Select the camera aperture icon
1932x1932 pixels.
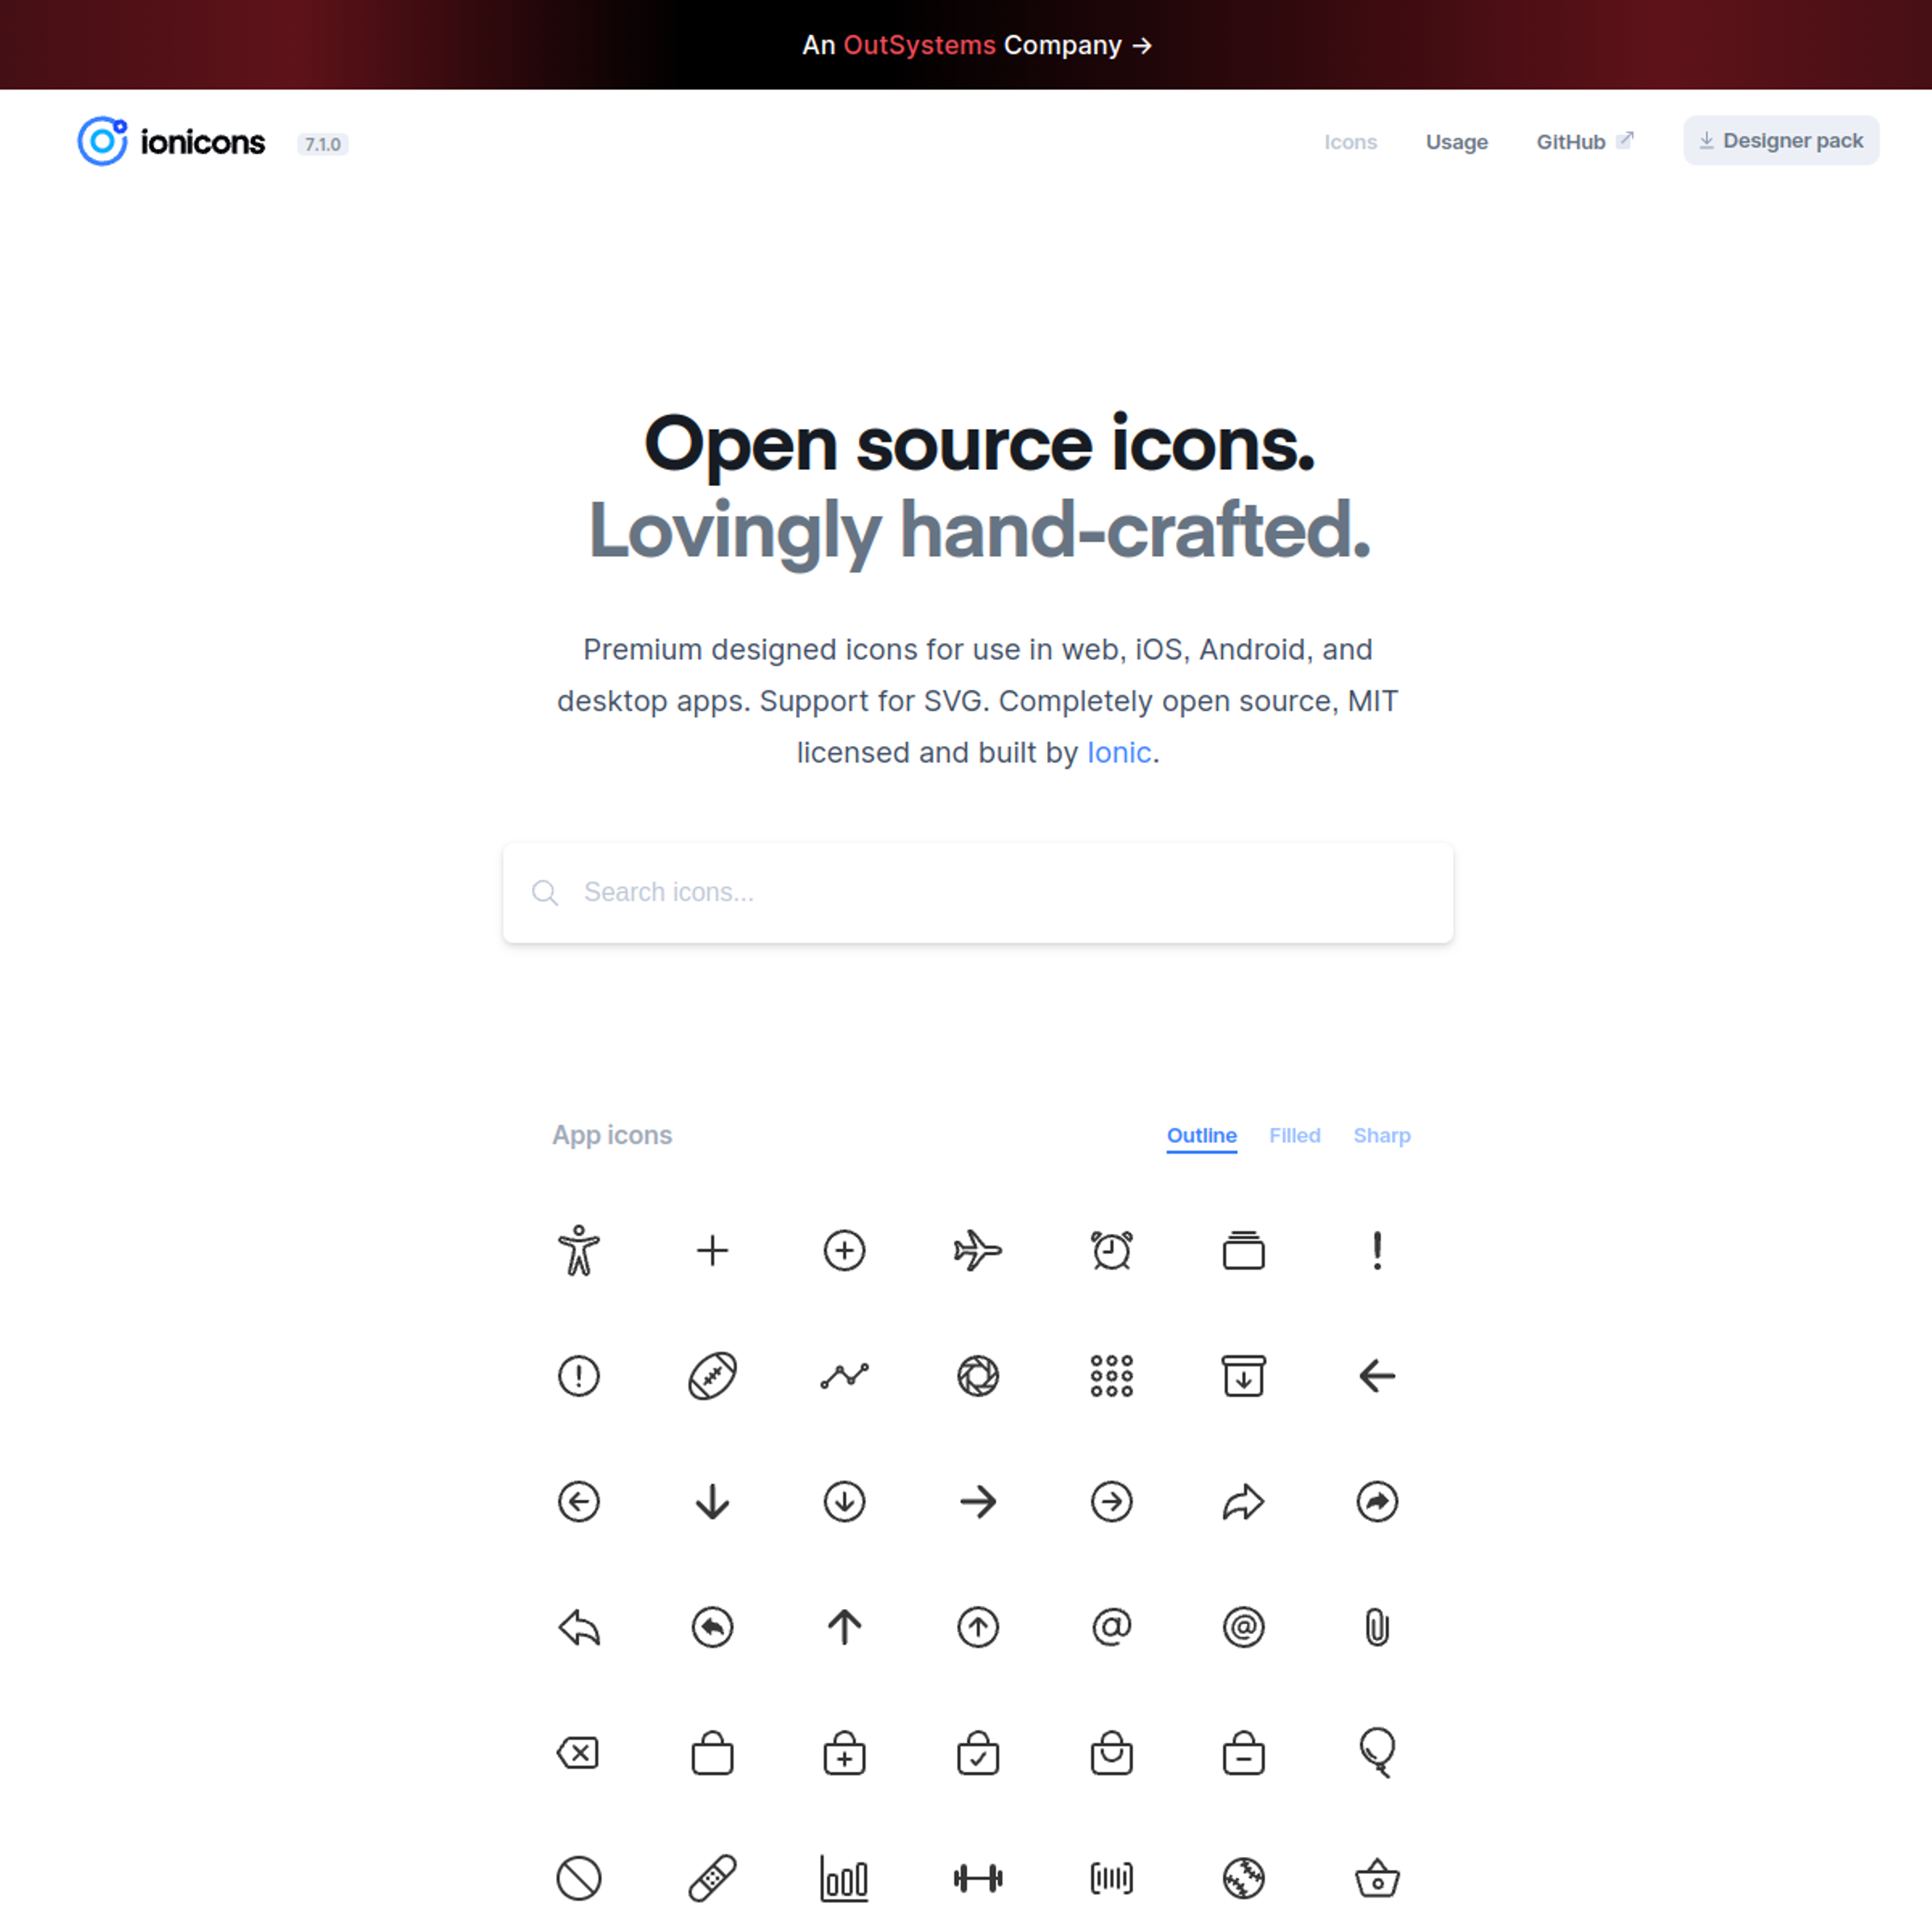click(x=978, y=1376)
